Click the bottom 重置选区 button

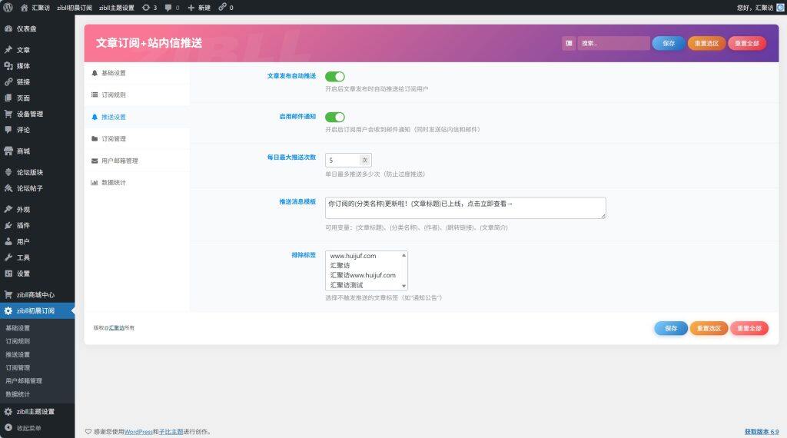[x=709, y=328]
